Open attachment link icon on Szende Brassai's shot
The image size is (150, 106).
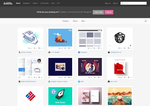pyautogui.click(x=49, y=78)
